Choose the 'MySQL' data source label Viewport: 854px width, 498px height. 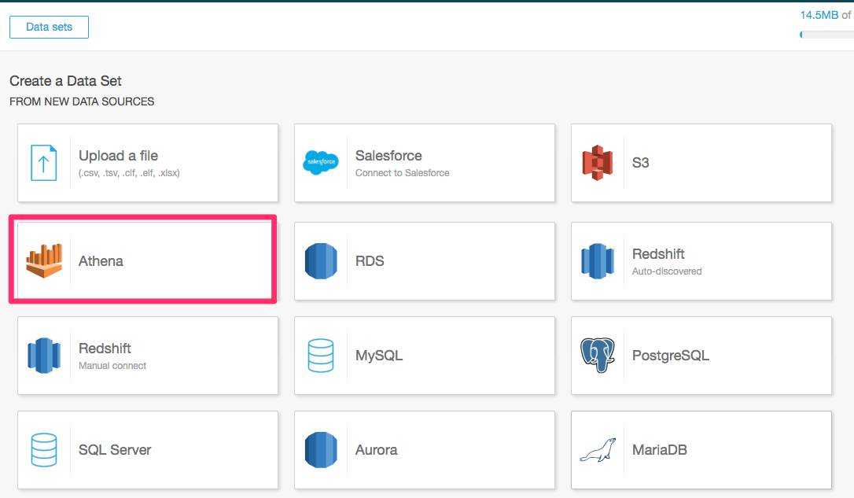tap(379, 356)
